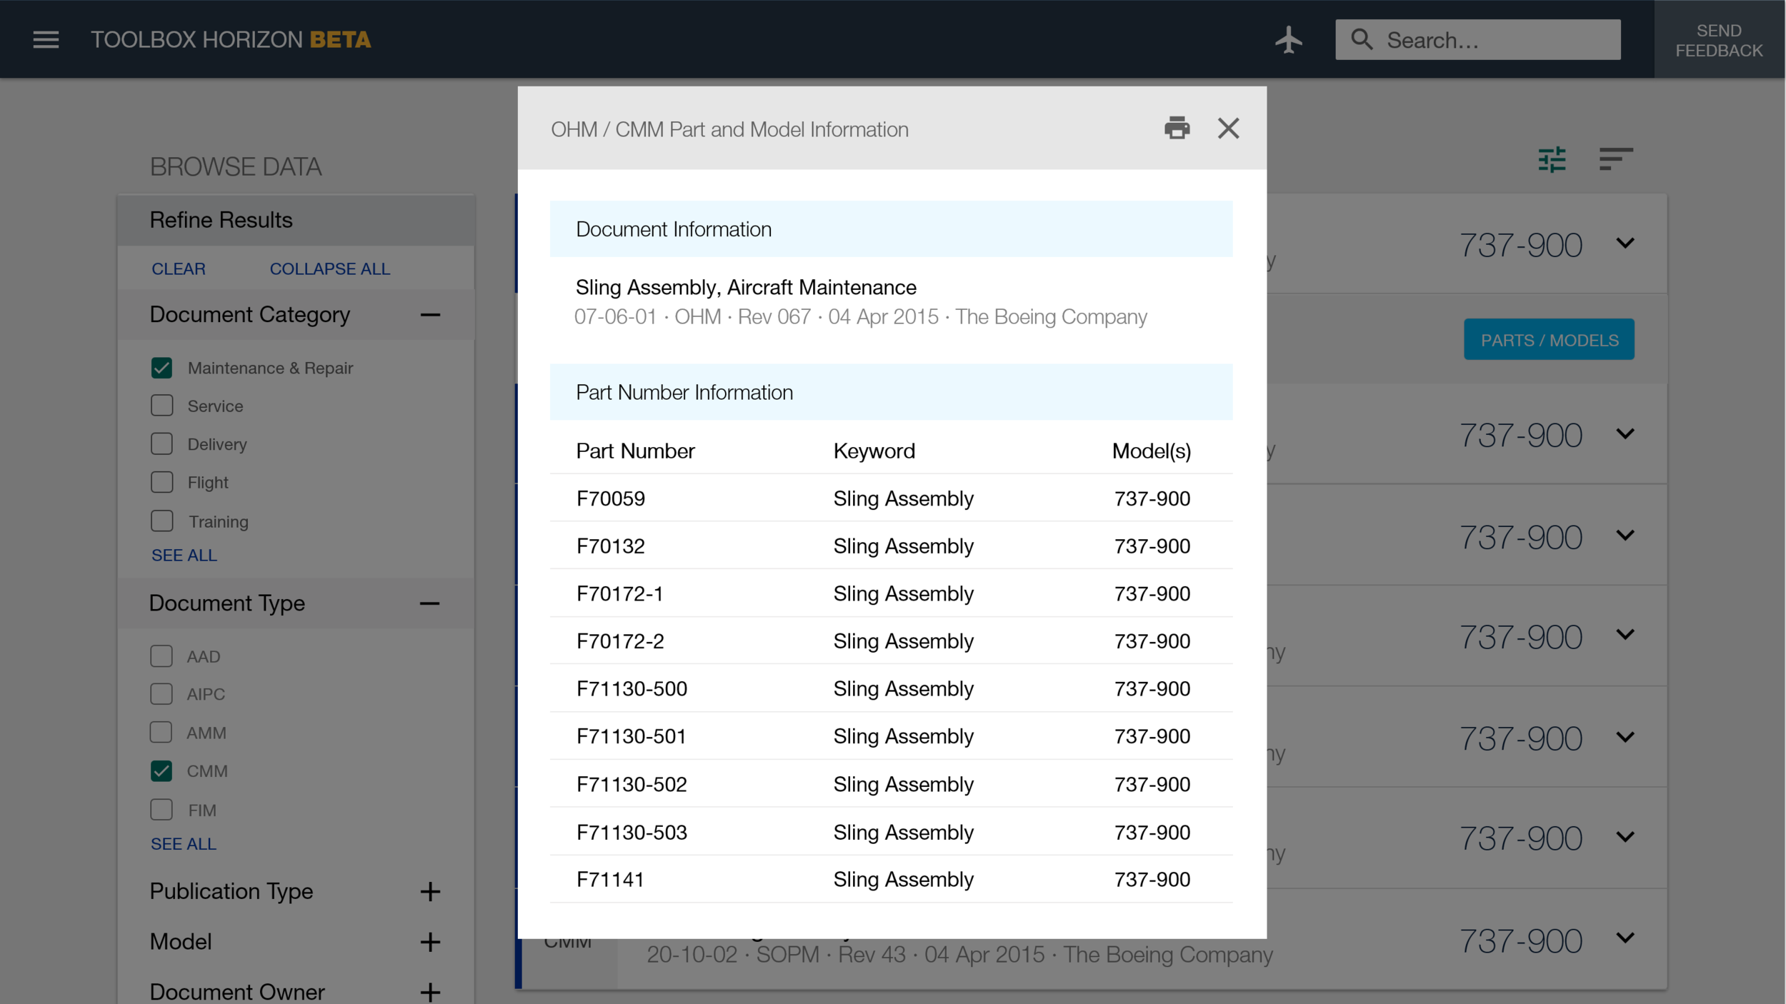
Task: Click the Part Number column header
Action: coord(635,451)
